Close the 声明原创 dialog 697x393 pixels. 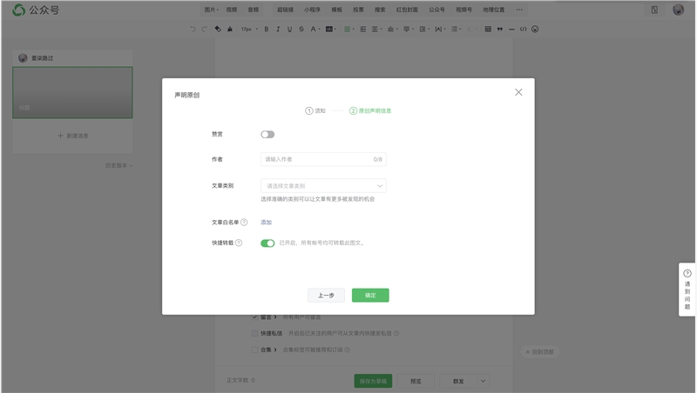coord(518,92)
